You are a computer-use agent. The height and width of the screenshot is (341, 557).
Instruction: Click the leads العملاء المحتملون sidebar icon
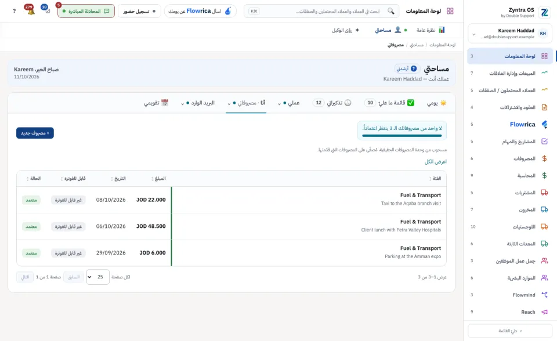(x=544, y=90)
